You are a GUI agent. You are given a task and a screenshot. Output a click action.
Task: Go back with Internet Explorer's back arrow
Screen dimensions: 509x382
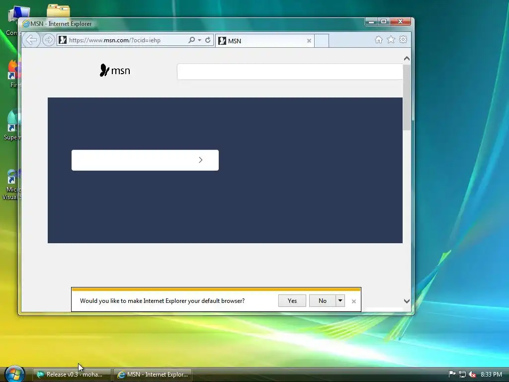31,40
